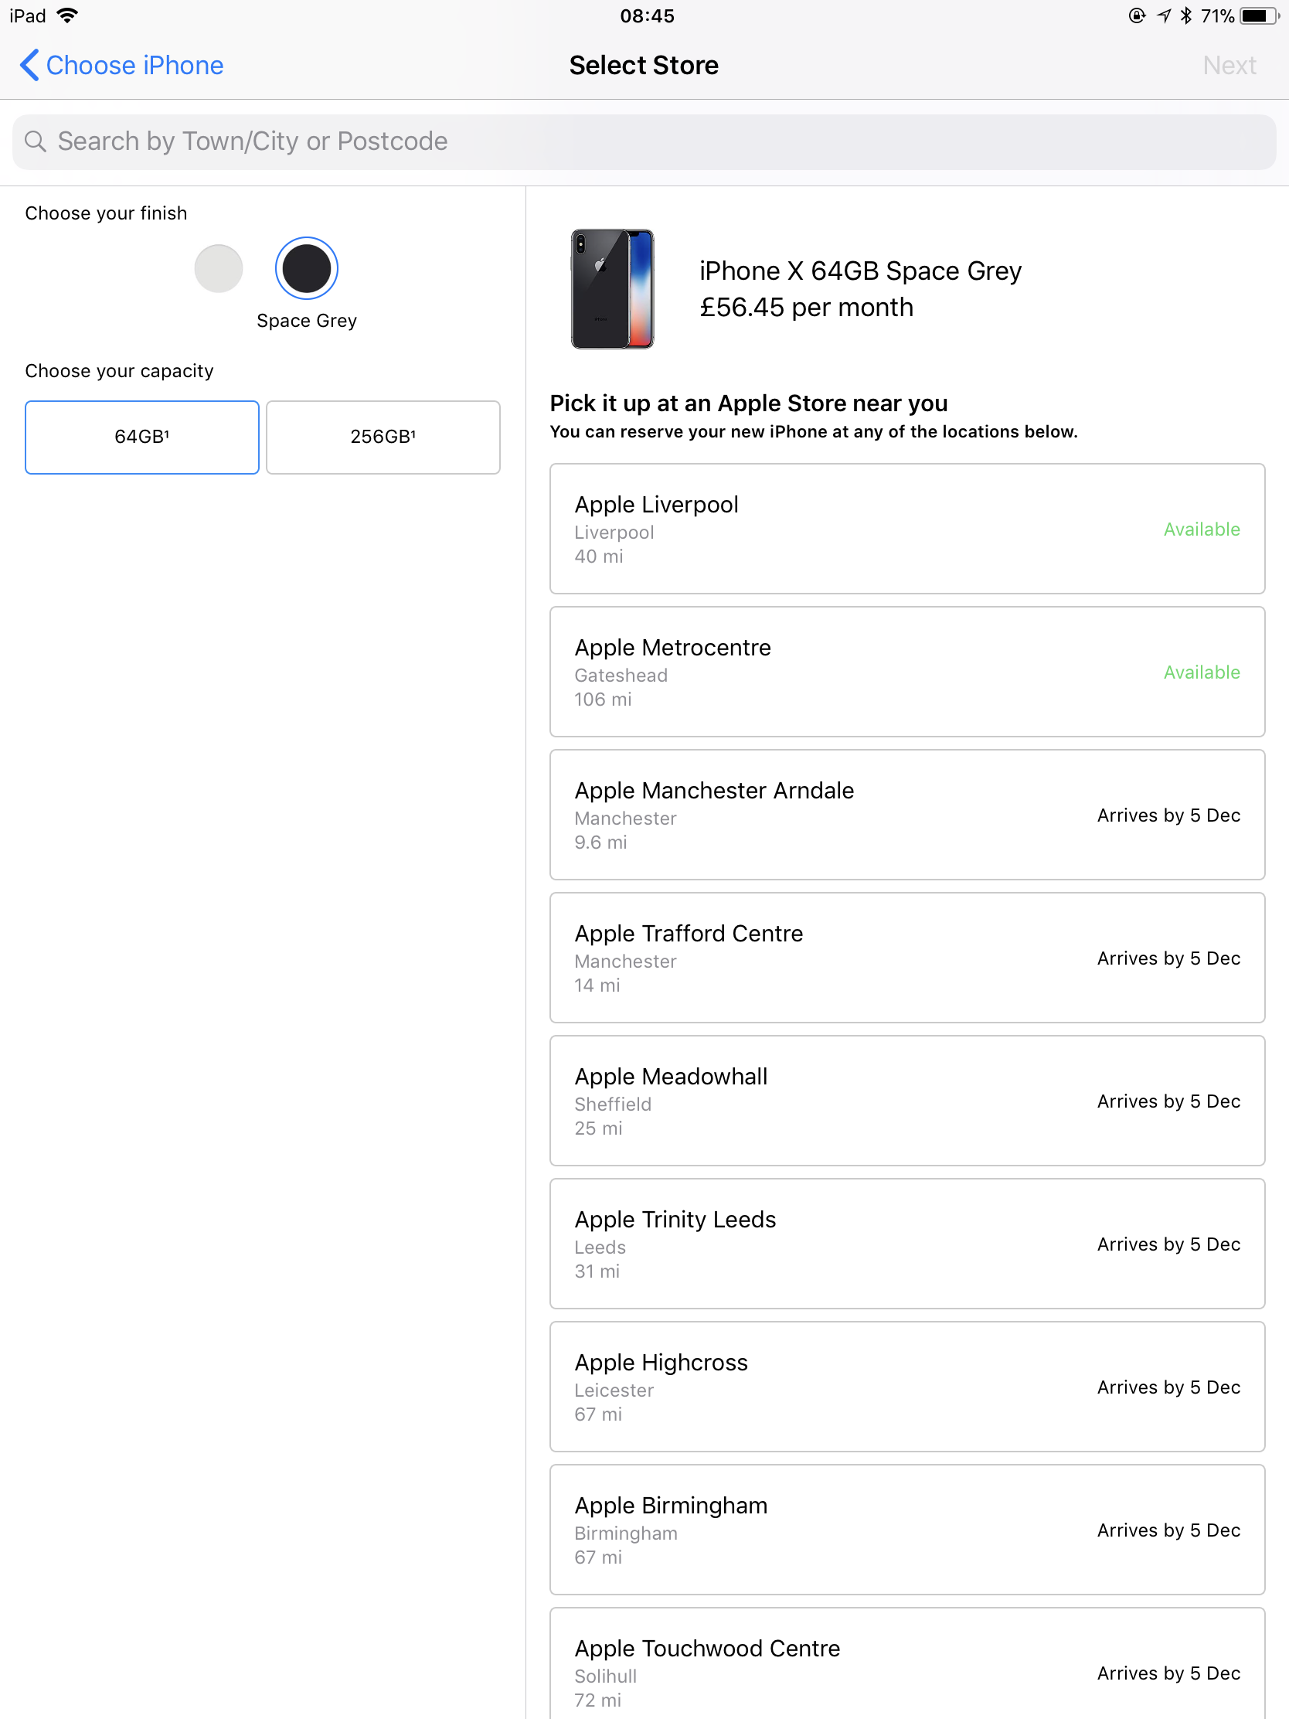Tap the iPhone X product image
The height and width of the screenshot is (1719, 1289).
pos(612,289)
